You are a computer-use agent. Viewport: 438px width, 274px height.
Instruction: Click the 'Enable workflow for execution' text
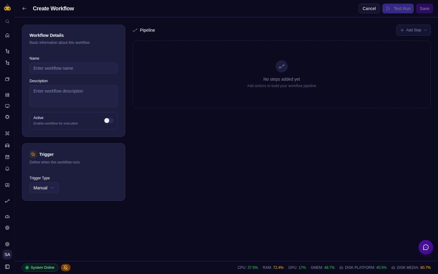pos(56,123)
